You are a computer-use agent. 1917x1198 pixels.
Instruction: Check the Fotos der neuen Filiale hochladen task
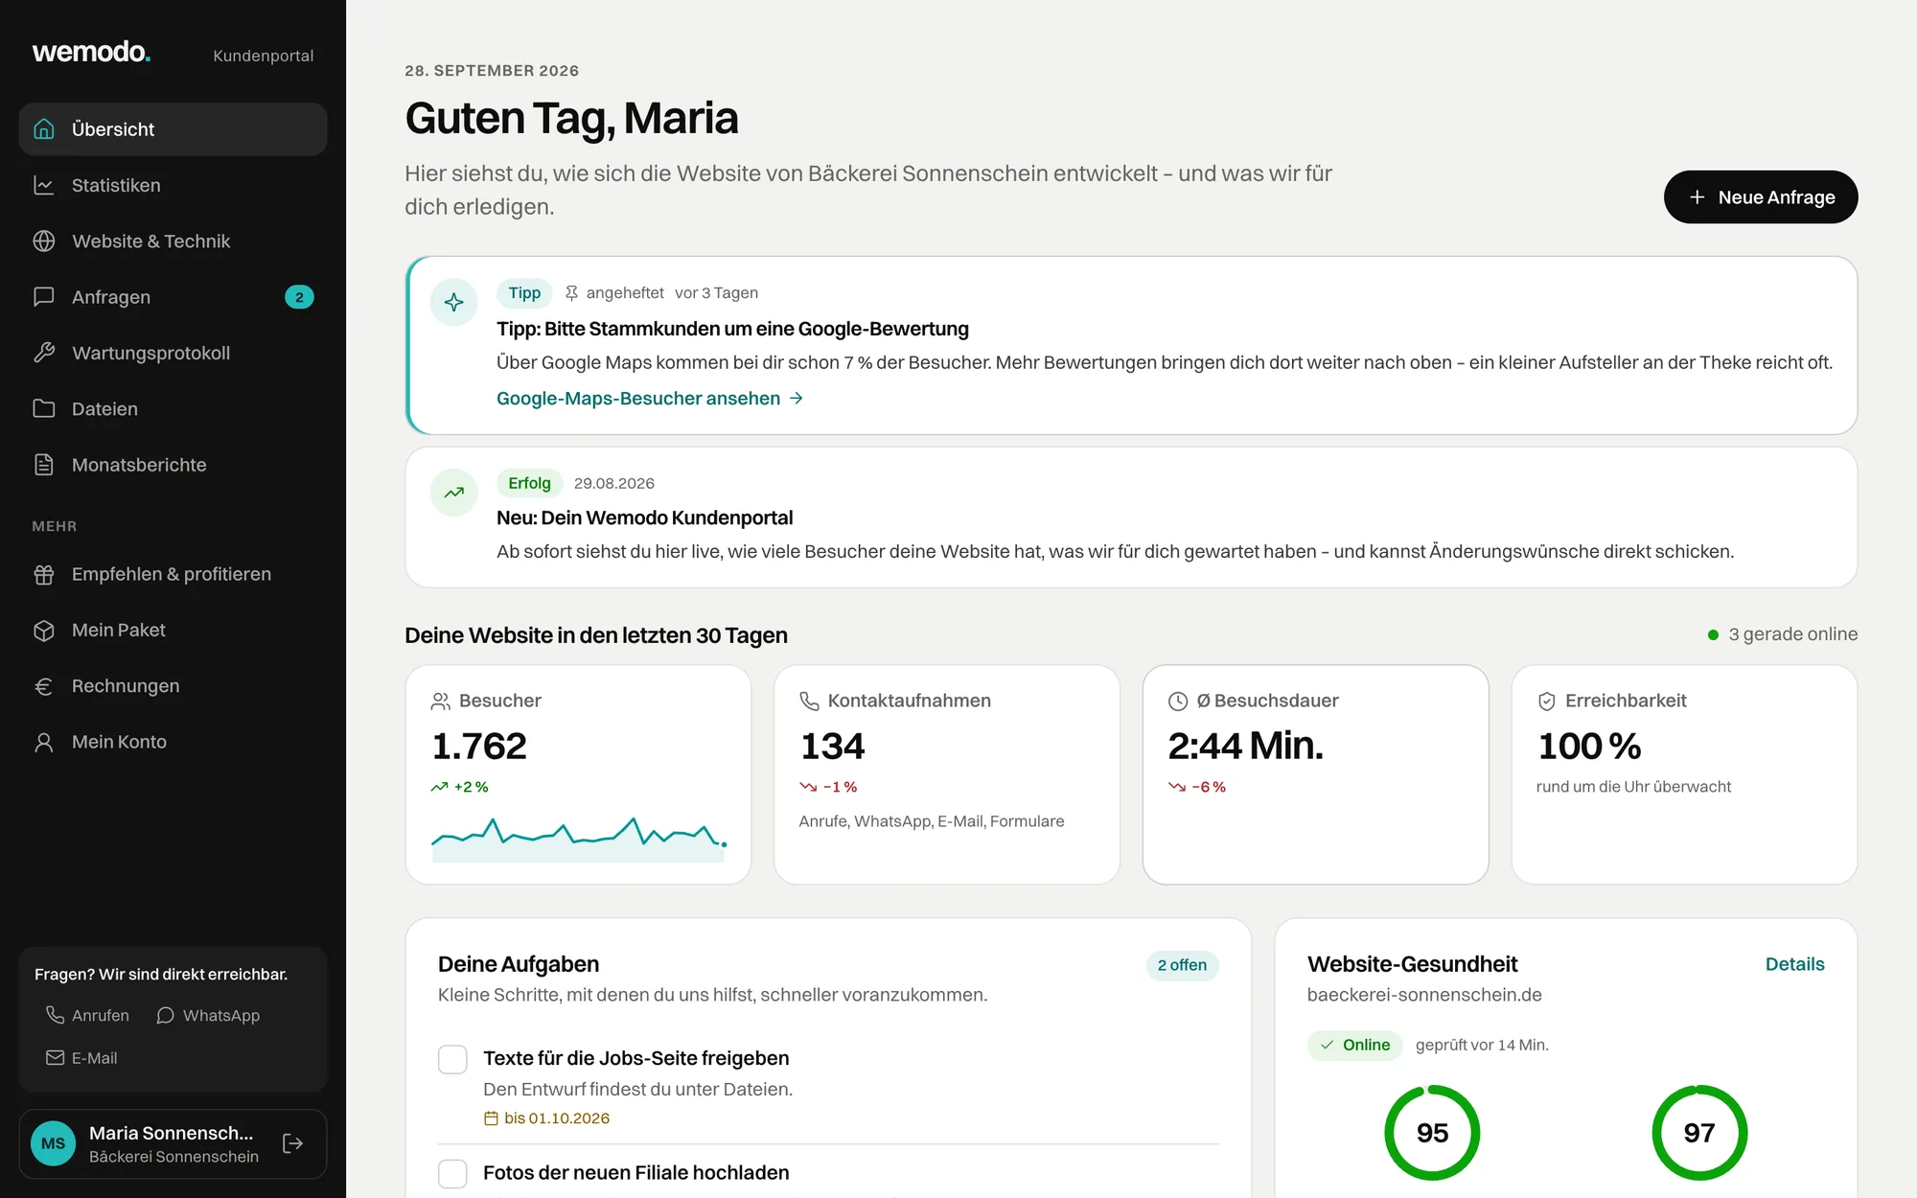(452, 1173)
